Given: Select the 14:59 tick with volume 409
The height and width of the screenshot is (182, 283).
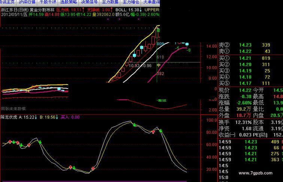Looking at the screenshot, I should coord(251,142).
